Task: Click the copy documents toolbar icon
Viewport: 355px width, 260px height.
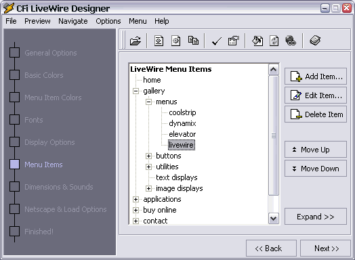Action: tap(193, 41)
